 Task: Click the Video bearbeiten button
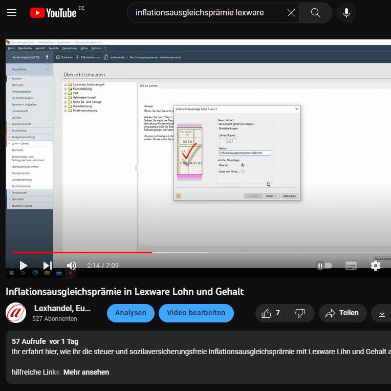click(x=196, y=313)
